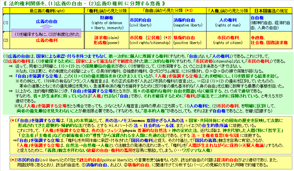The width and height of the screenshot is (294, 171).
Task: Click the red 請求権(claim) entry
Action: pos(106,38)
